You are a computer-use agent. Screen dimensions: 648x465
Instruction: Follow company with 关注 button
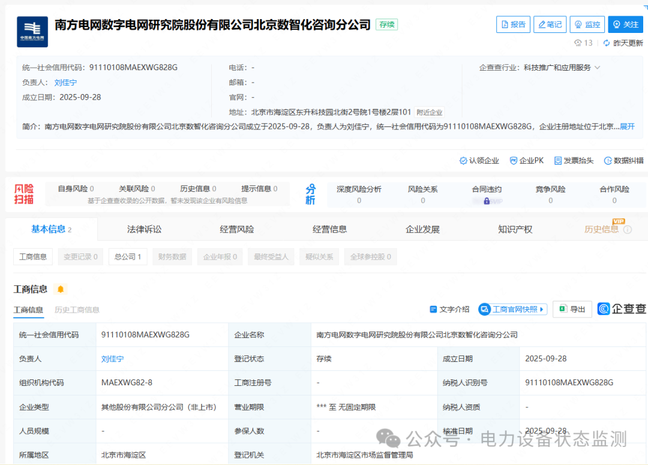[625, 25]
